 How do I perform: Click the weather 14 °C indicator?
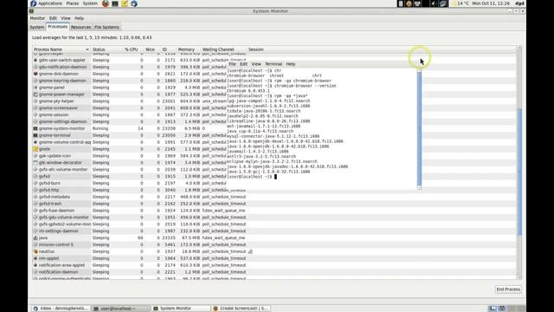point(461,3)
